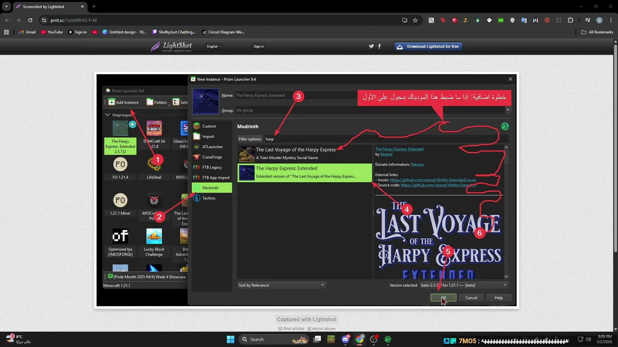Image resolution: width=618 pixels, height=347 pixels.
Task: Open the Chrome three-dot menu
Action: (x=610, y=20)
